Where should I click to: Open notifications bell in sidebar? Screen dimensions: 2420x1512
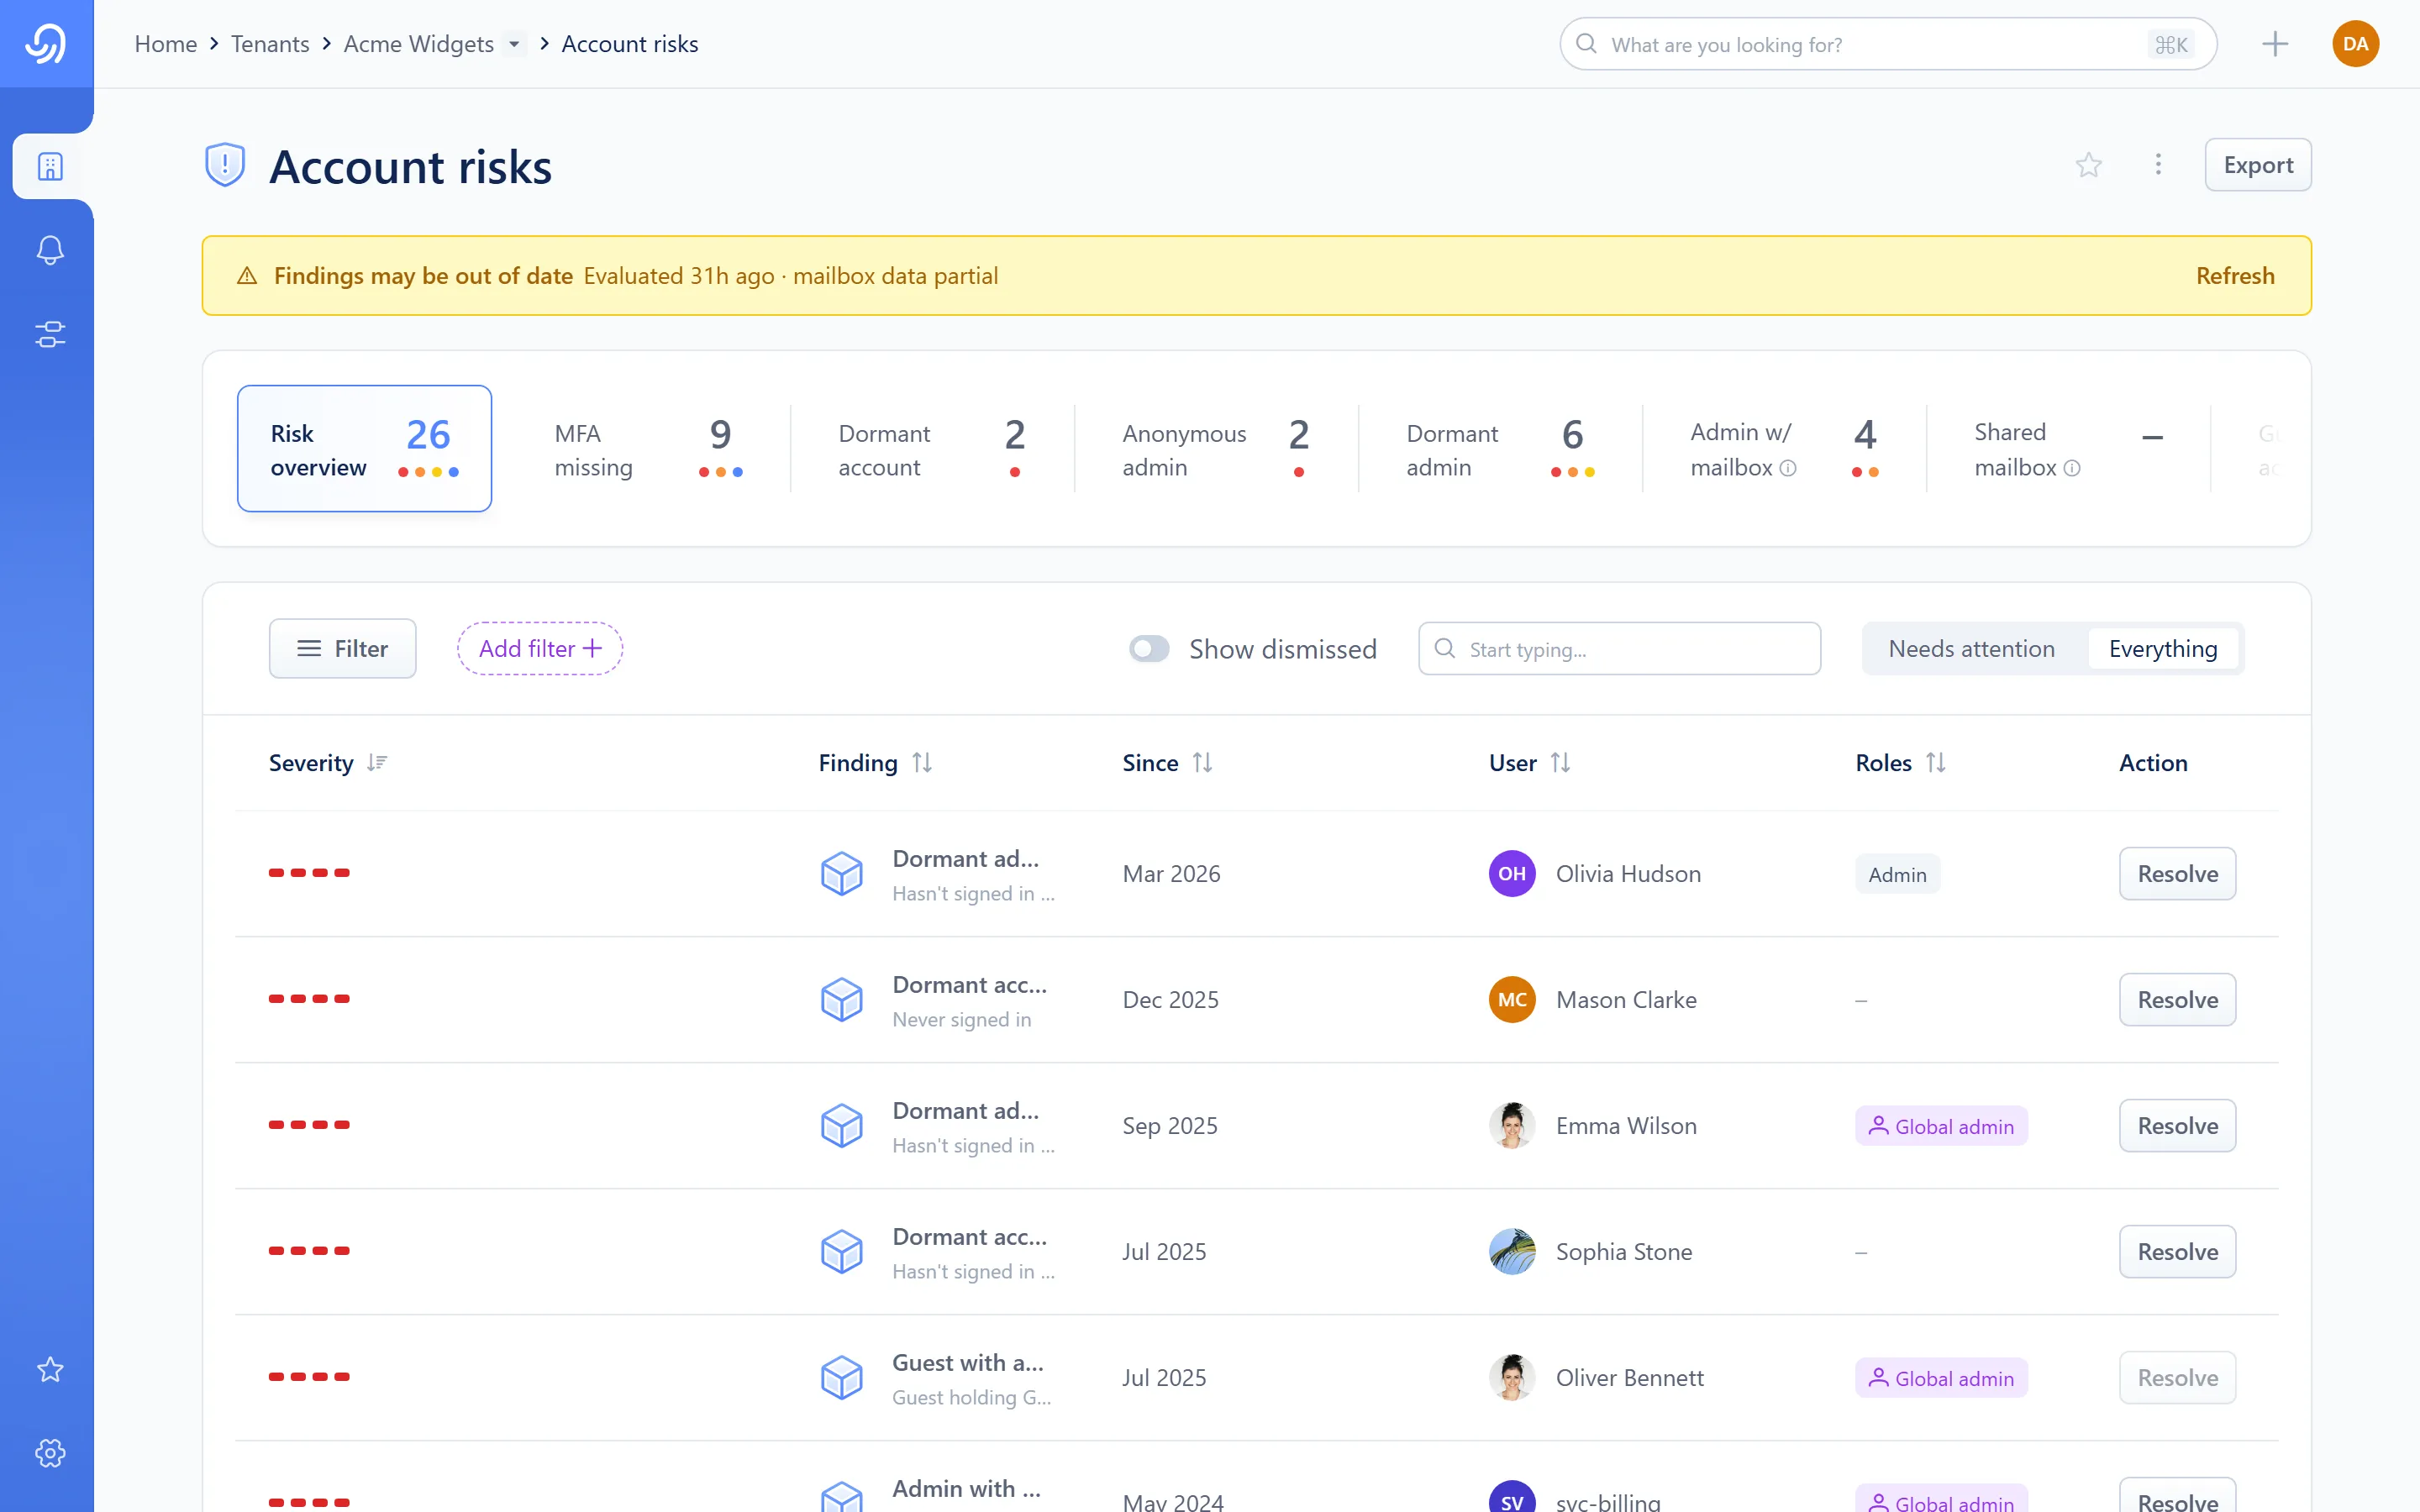click(x=50, y=250)
